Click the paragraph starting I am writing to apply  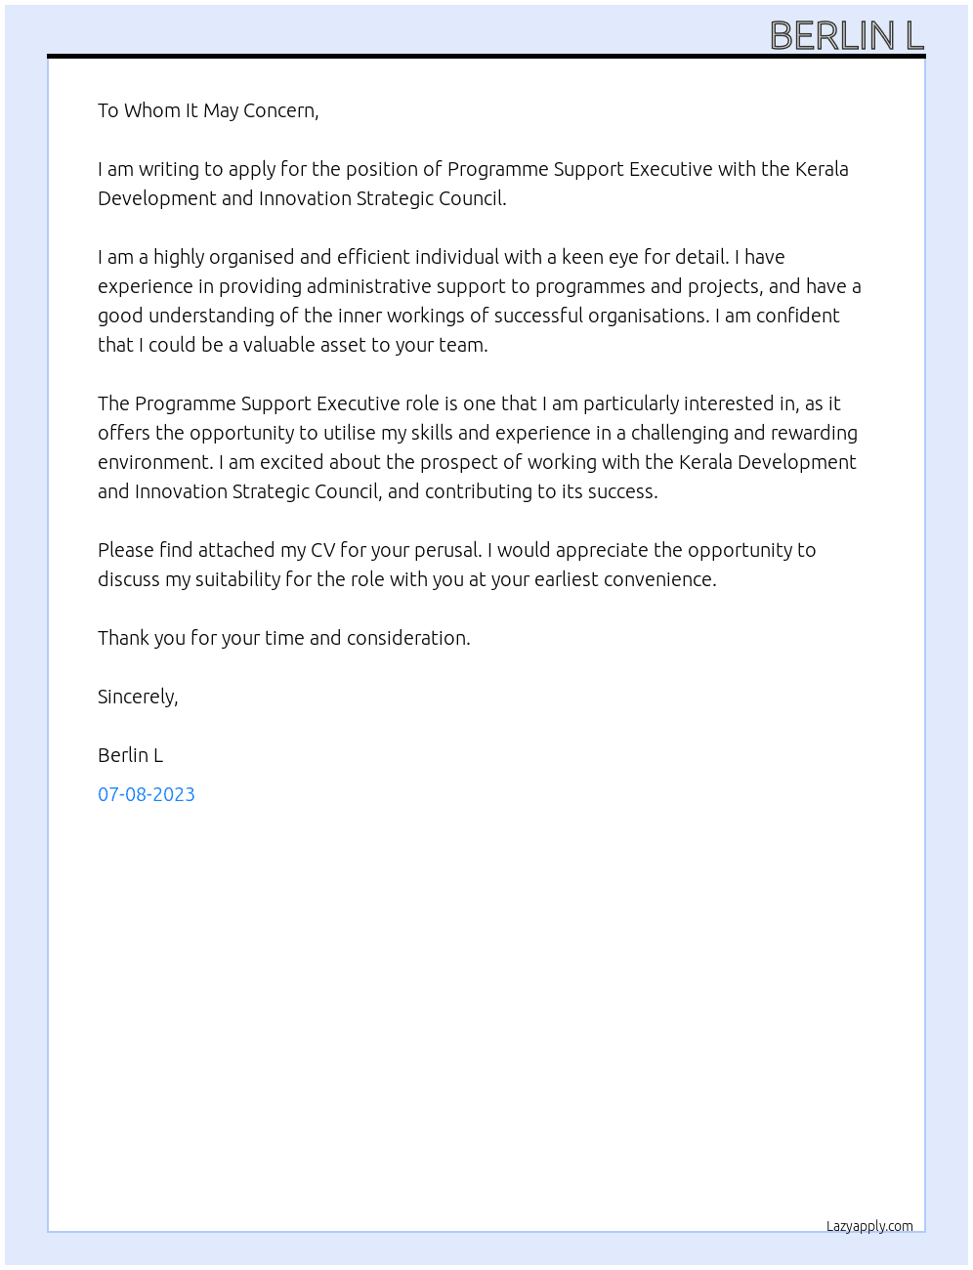(x=473, y=184)
